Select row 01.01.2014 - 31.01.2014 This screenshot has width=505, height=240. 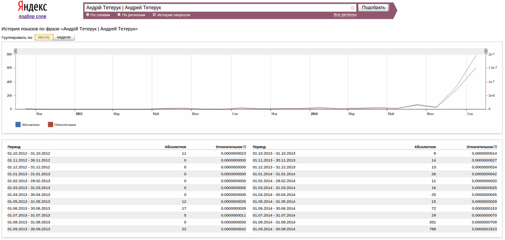(x=375, y=174)
